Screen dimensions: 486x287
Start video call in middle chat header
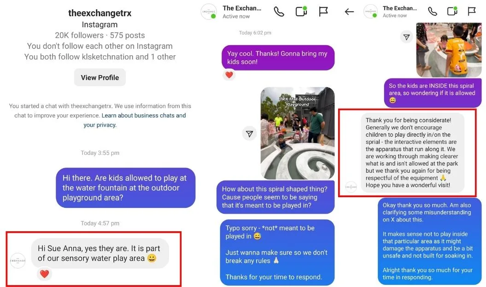301,12
